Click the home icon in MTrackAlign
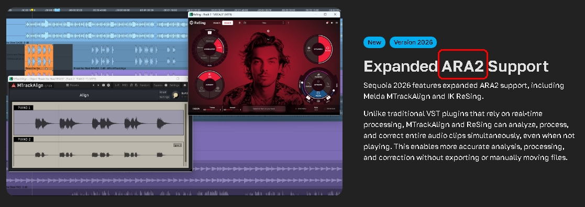The width and height of the screenshot is (585, 207). (x=185, y=85)
